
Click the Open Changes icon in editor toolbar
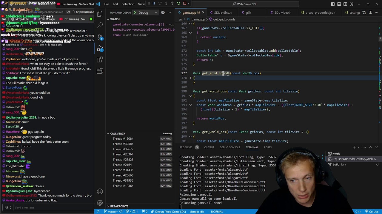[364, 12]
